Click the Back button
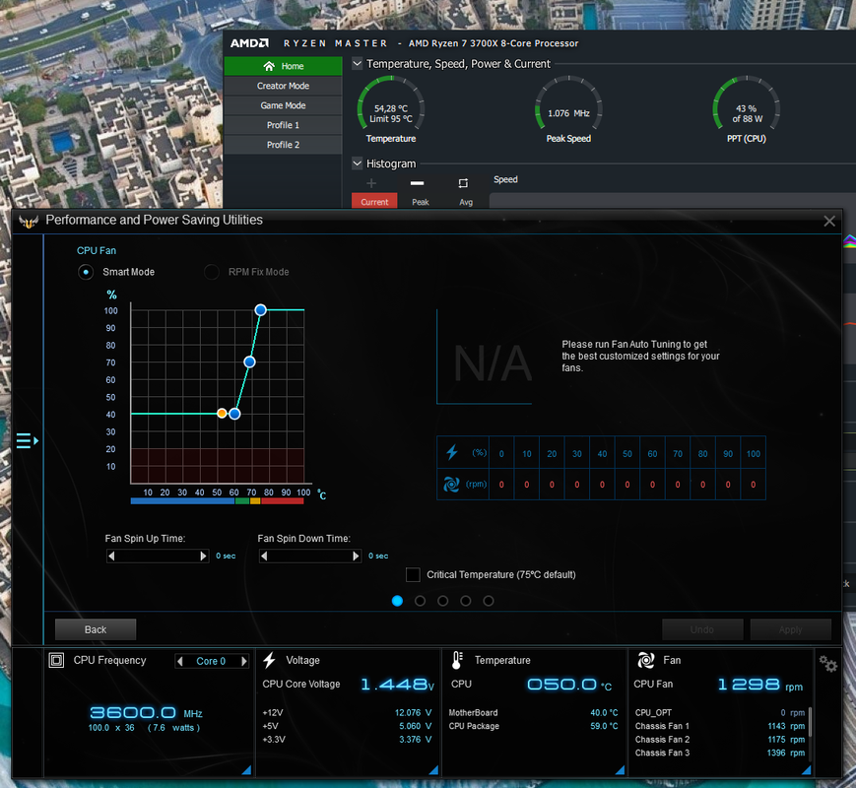856x788 pixels. pos(96,629)
